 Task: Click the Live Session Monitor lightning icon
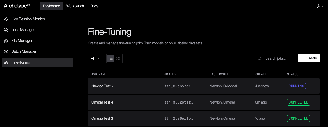(6, 19)
